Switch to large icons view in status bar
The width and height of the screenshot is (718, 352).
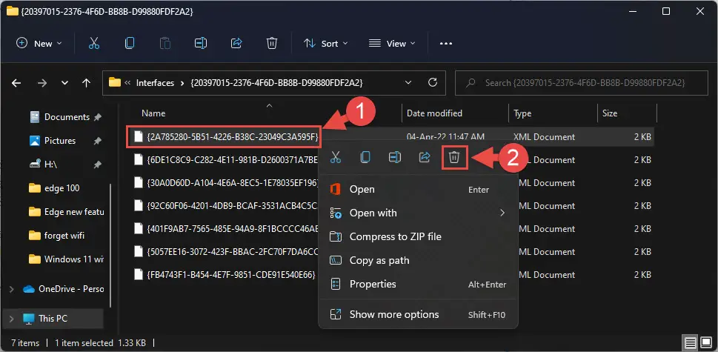click(705, 342)
